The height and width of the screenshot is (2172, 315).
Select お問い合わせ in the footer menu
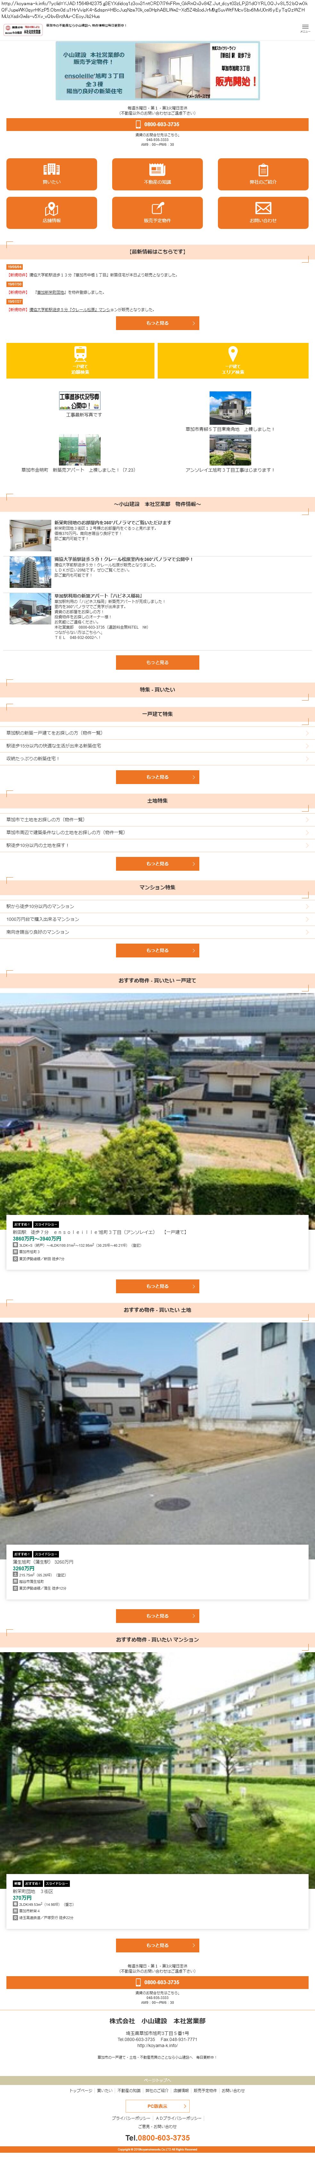click(233, 2090)
